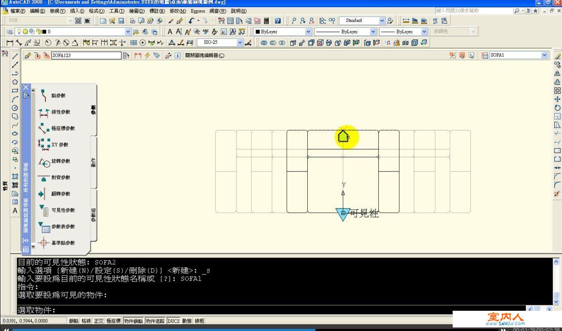Pick the Ellipse tool in draw toolbar
This screenshot has height=331, width=562.
(x=15, y=134)
